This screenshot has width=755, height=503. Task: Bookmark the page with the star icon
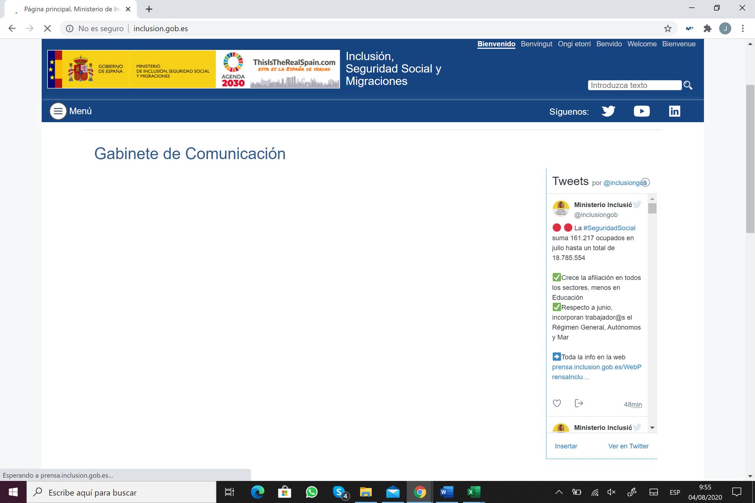point(667,28)
